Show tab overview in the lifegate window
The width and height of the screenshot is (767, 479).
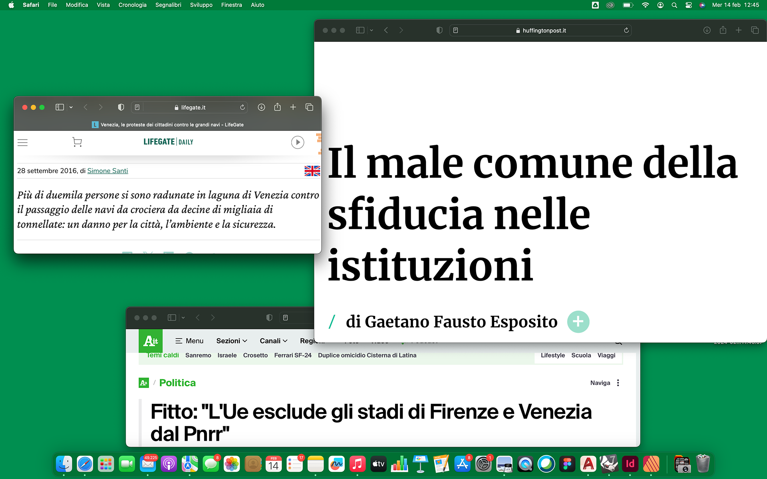coord(309,107)
